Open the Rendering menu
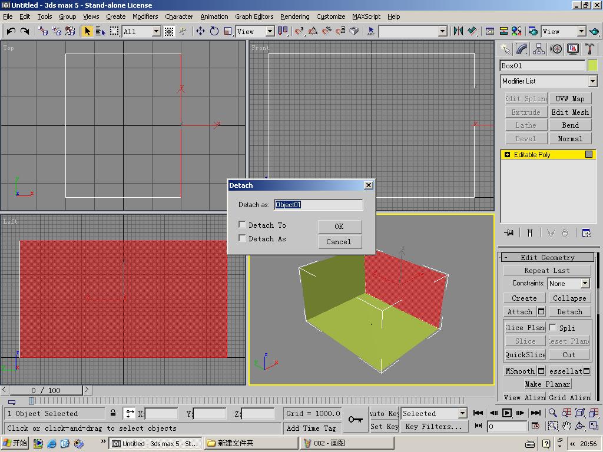The width and height of the screenshot is (603, 452). pos(294,16)
